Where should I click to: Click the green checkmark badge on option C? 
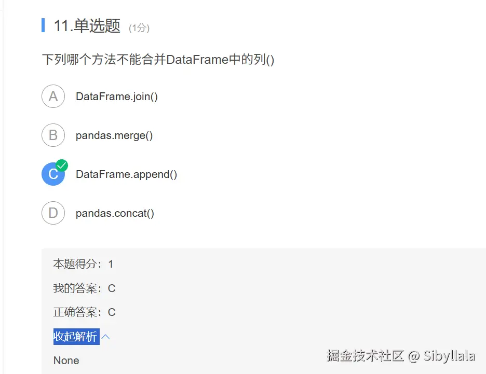pyautogui.click(x=62, y=165)
